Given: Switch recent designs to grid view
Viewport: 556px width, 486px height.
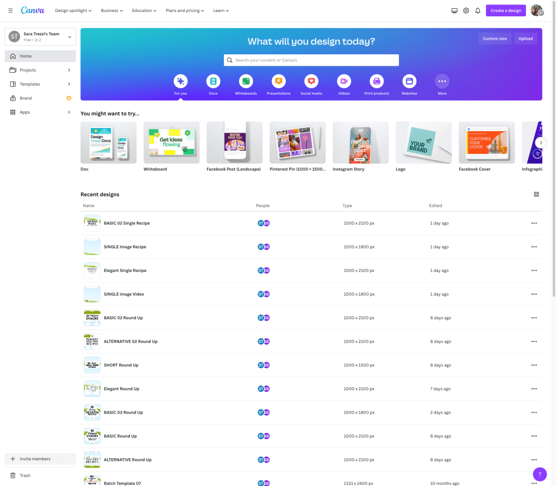Looking at the screenshot, I should point(536,194).
